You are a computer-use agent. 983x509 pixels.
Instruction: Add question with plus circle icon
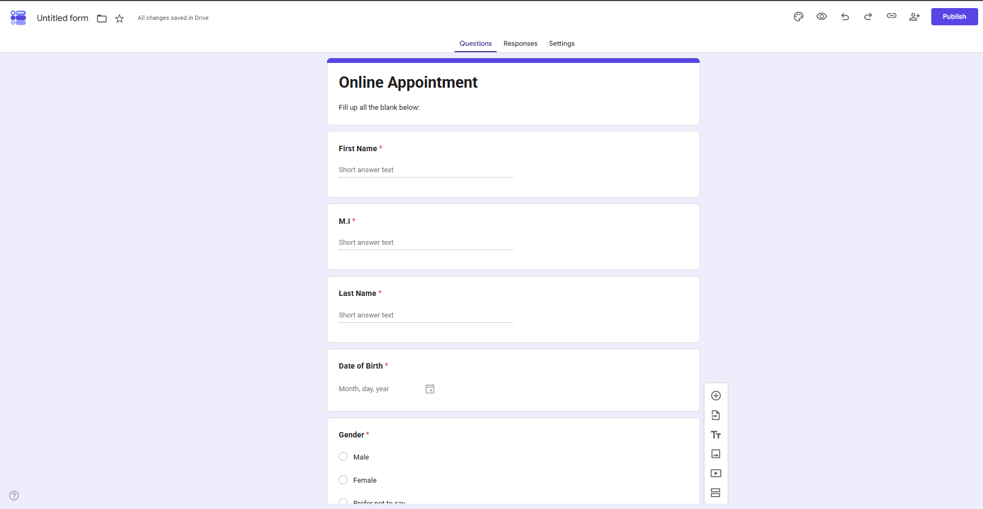(x=716, y=396)
